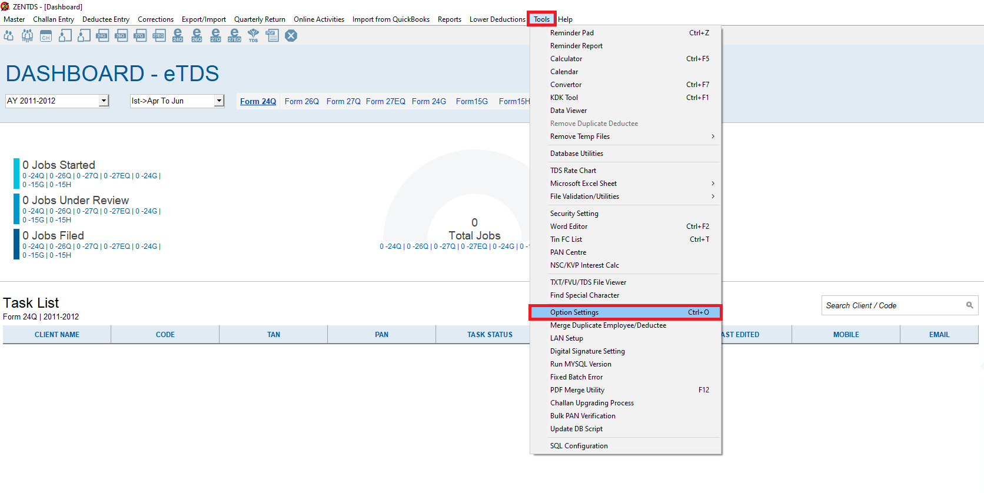
Task: Click the magnifier icon in client search box
Action: (x=969, y=305)
